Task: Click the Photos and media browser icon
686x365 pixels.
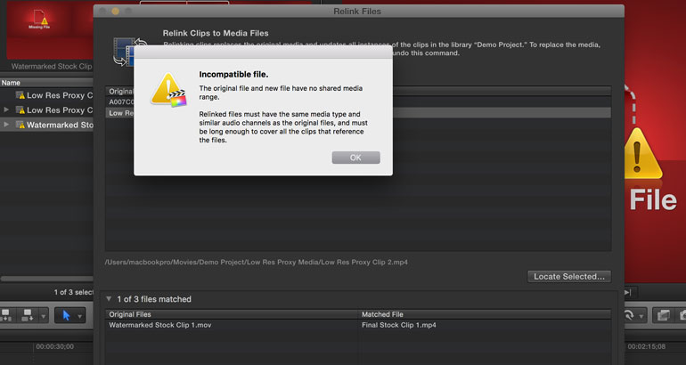Action: click(x=663, y=316)
